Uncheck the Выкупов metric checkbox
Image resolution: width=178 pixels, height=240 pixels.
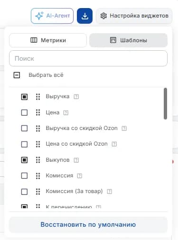tap(24, 160)
